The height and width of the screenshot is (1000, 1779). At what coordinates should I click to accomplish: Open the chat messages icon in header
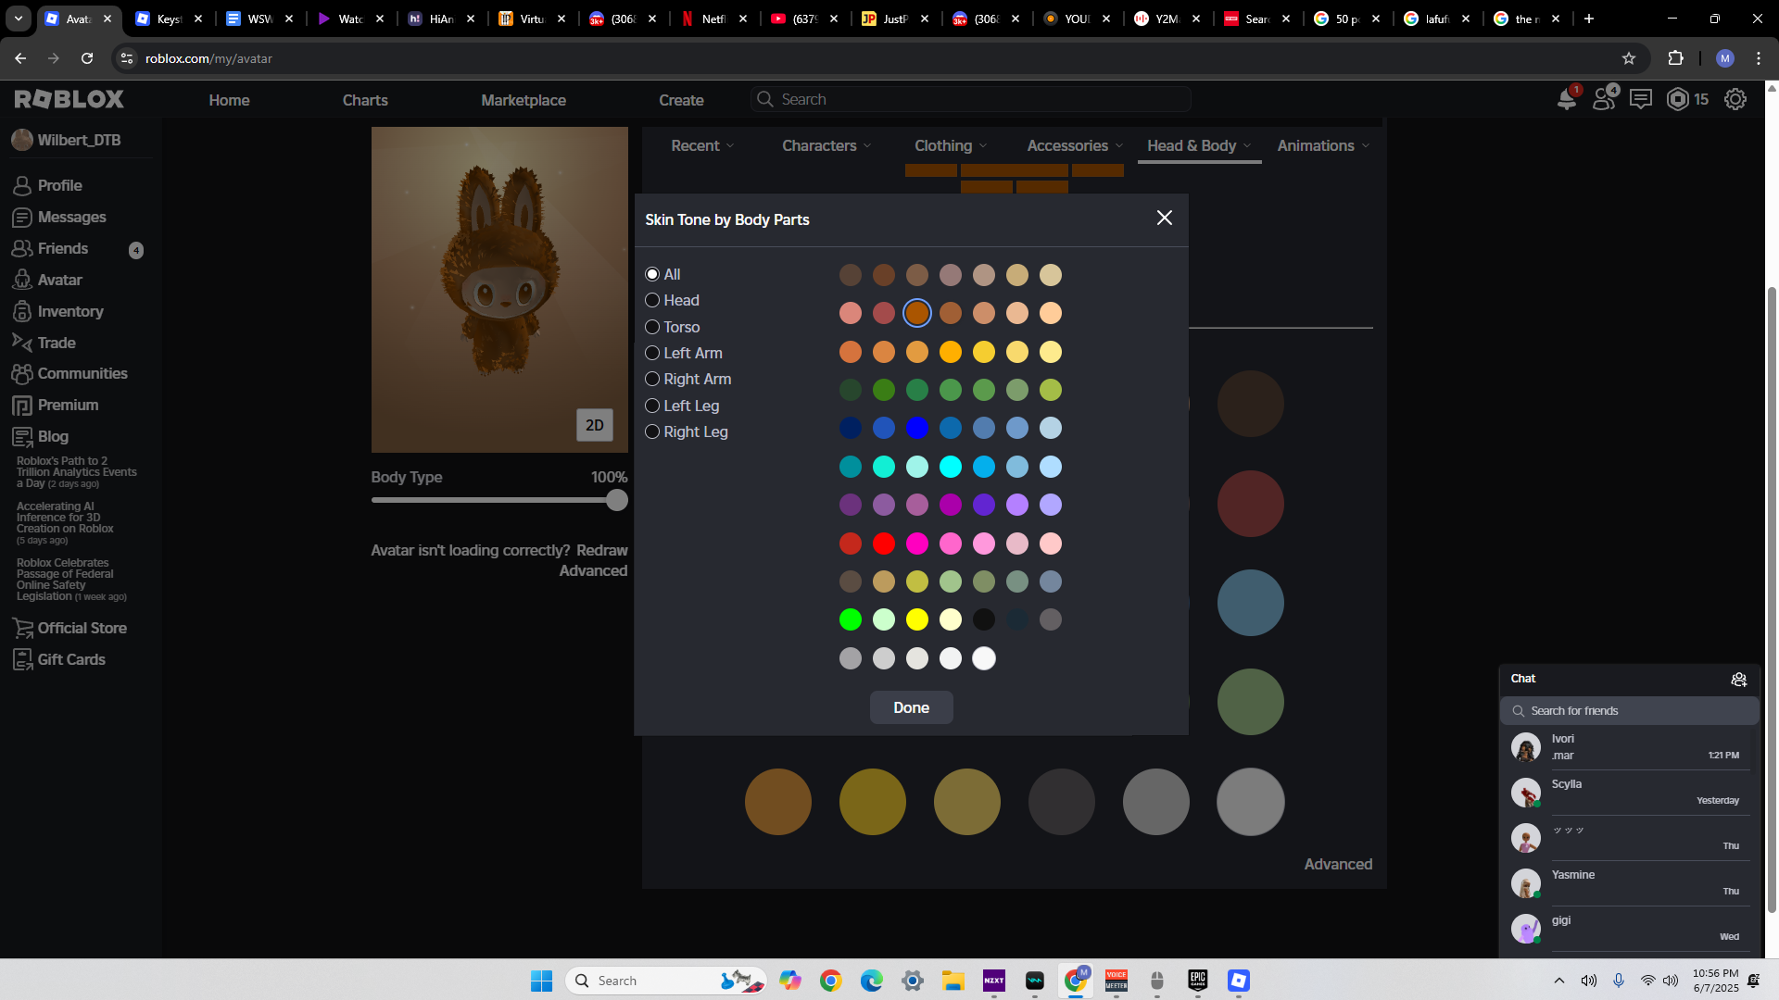tap(1641, 99)
